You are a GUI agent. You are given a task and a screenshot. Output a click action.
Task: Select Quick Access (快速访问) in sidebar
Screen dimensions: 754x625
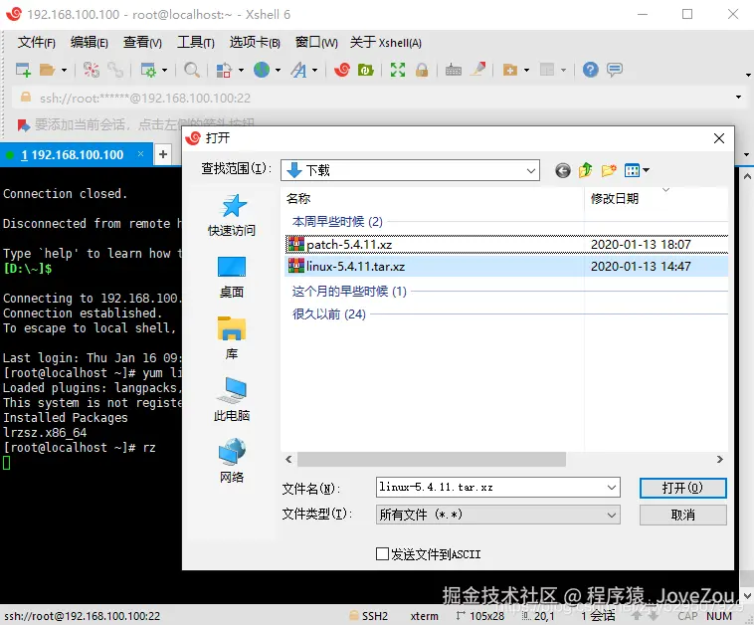pos(232,215)
